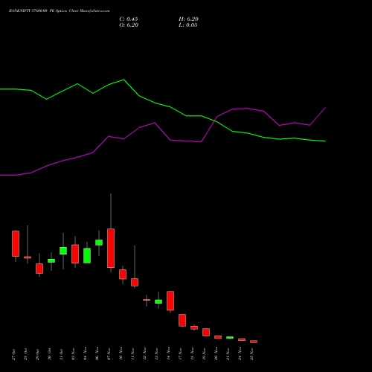Select the close value C: 0.45

tap(129, 19)
